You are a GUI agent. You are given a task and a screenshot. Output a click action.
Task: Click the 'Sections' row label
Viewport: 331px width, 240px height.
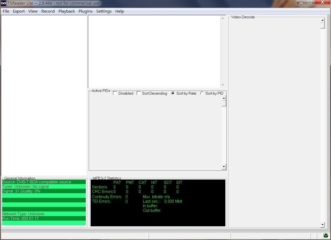point(100,187)
